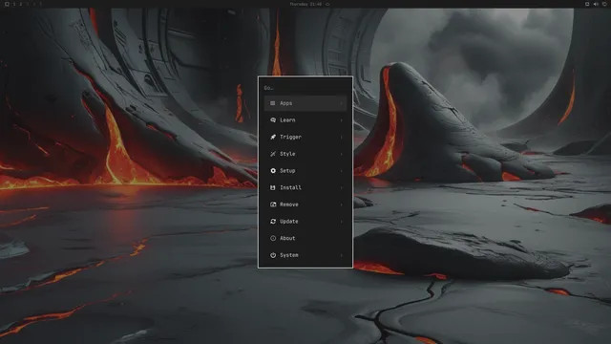Expand the Setup submenu chevron
The image size is (611, 344).
pos(342,170)
